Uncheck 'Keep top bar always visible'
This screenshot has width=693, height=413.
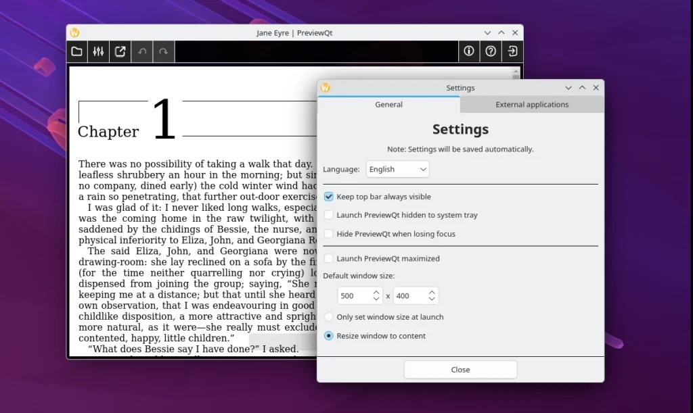328,197
